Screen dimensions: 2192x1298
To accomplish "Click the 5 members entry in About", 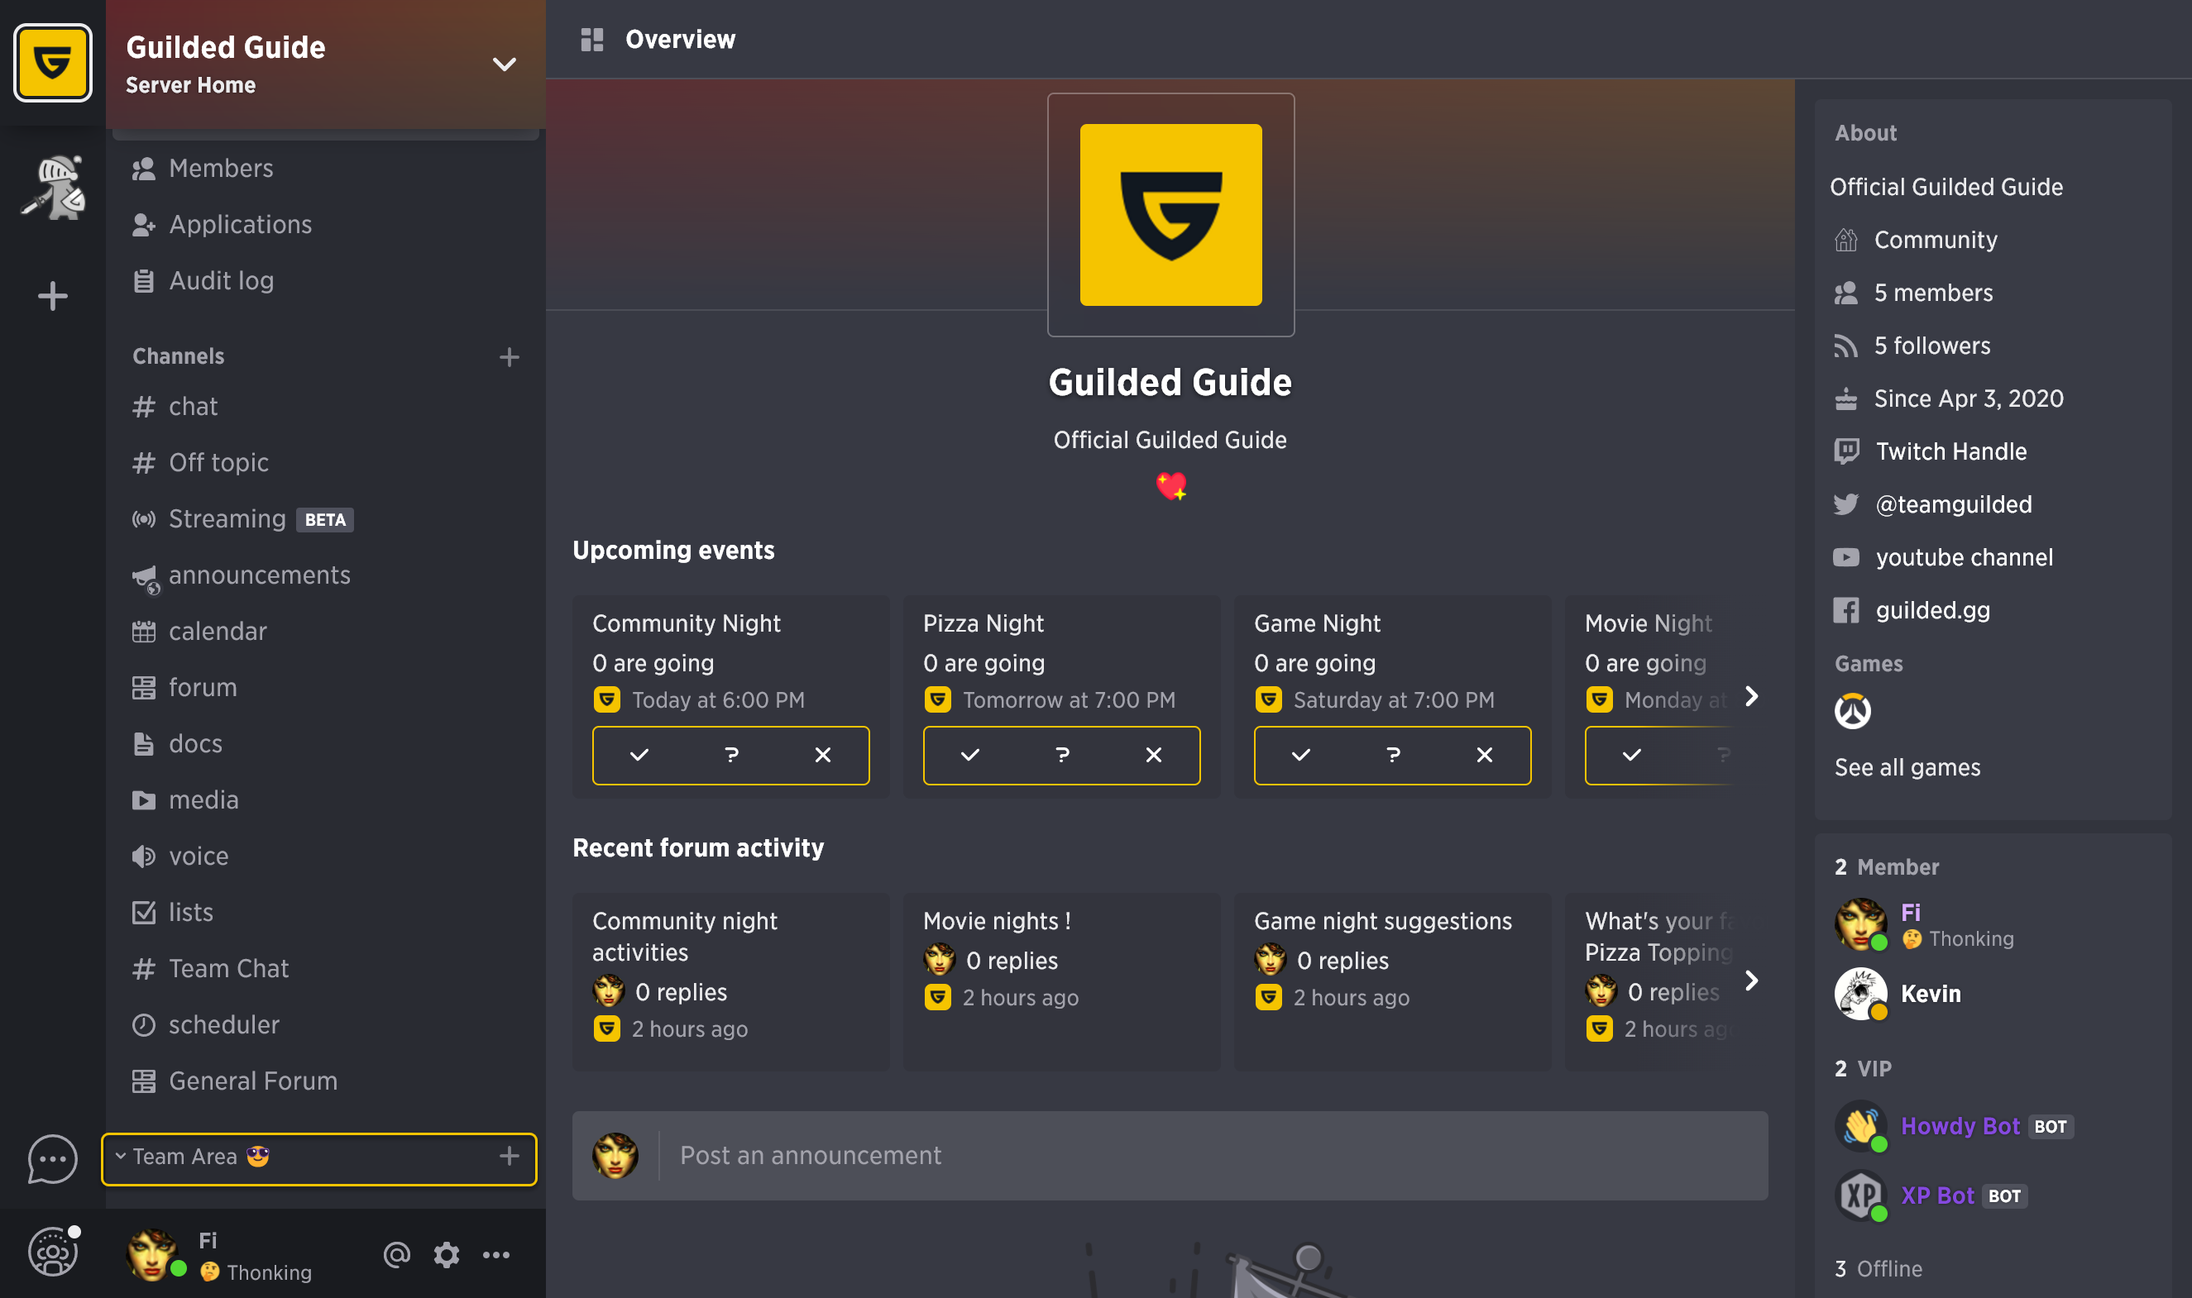I will point(1913,293).
